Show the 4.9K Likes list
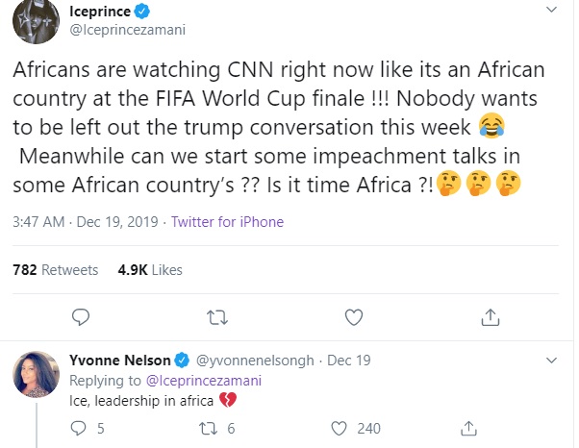 tap(148, 270)
